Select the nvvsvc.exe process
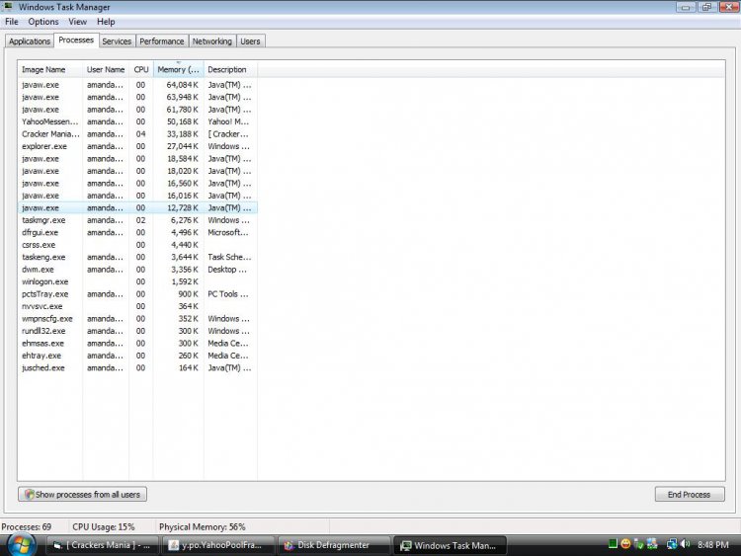The width and height of the screenshot is (741, 556). 137,306
